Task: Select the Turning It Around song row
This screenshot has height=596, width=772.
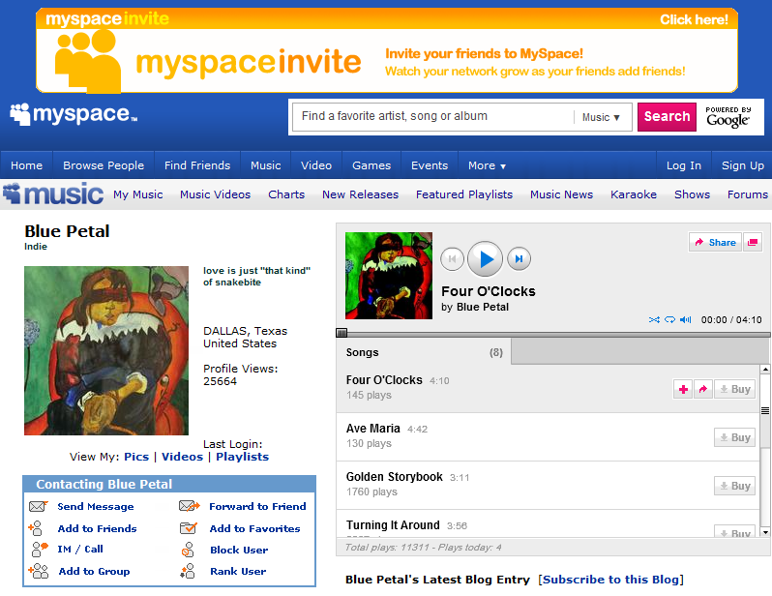Action: (x=548, y=523)
